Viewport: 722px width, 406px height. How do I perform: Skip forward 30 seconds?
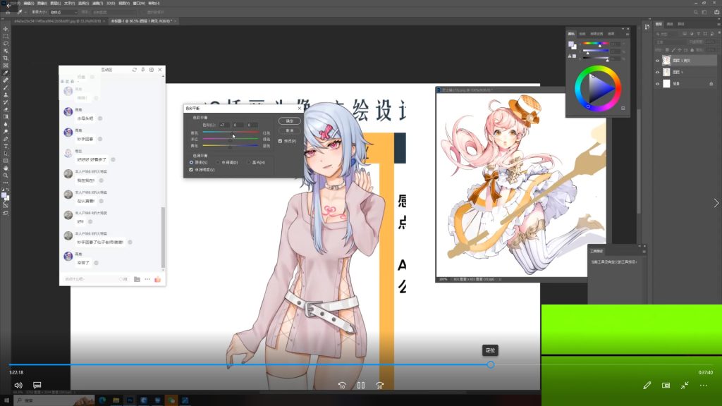tap(379, 386)
